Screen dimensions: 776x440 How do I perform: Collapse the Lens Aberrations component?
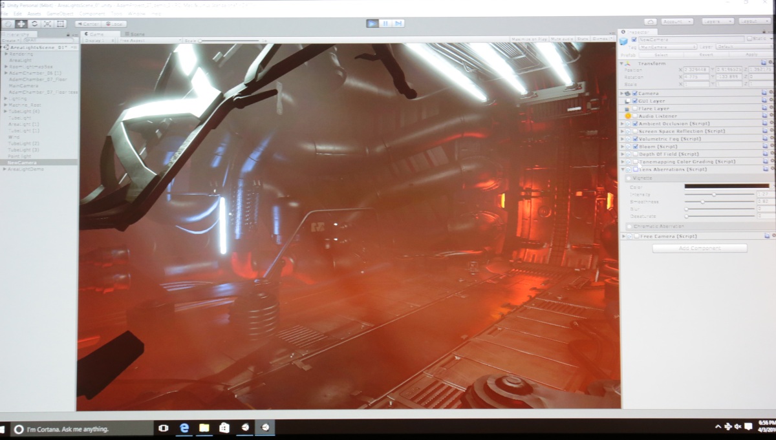click(623, 169)
